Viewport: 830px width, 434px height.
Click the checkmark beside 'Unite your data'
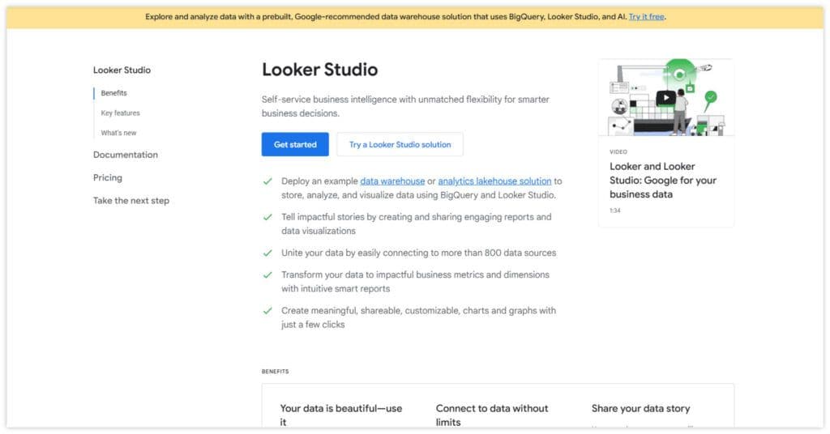point(267,253)
